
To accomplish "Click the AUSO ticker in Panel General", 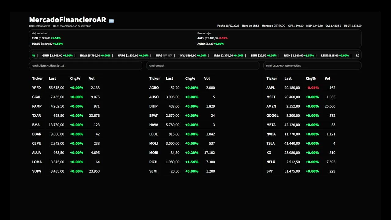I will [154, 97].
